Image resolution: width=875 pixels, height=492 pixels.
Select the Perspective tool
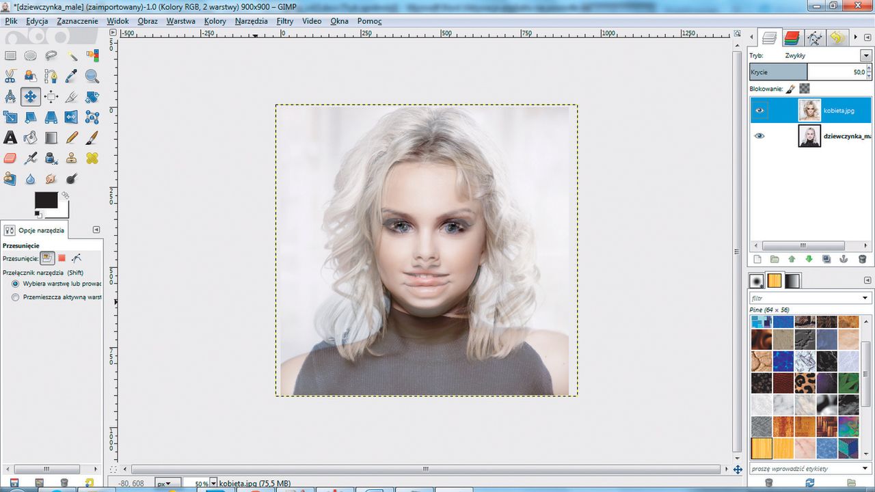coord(51,117)
